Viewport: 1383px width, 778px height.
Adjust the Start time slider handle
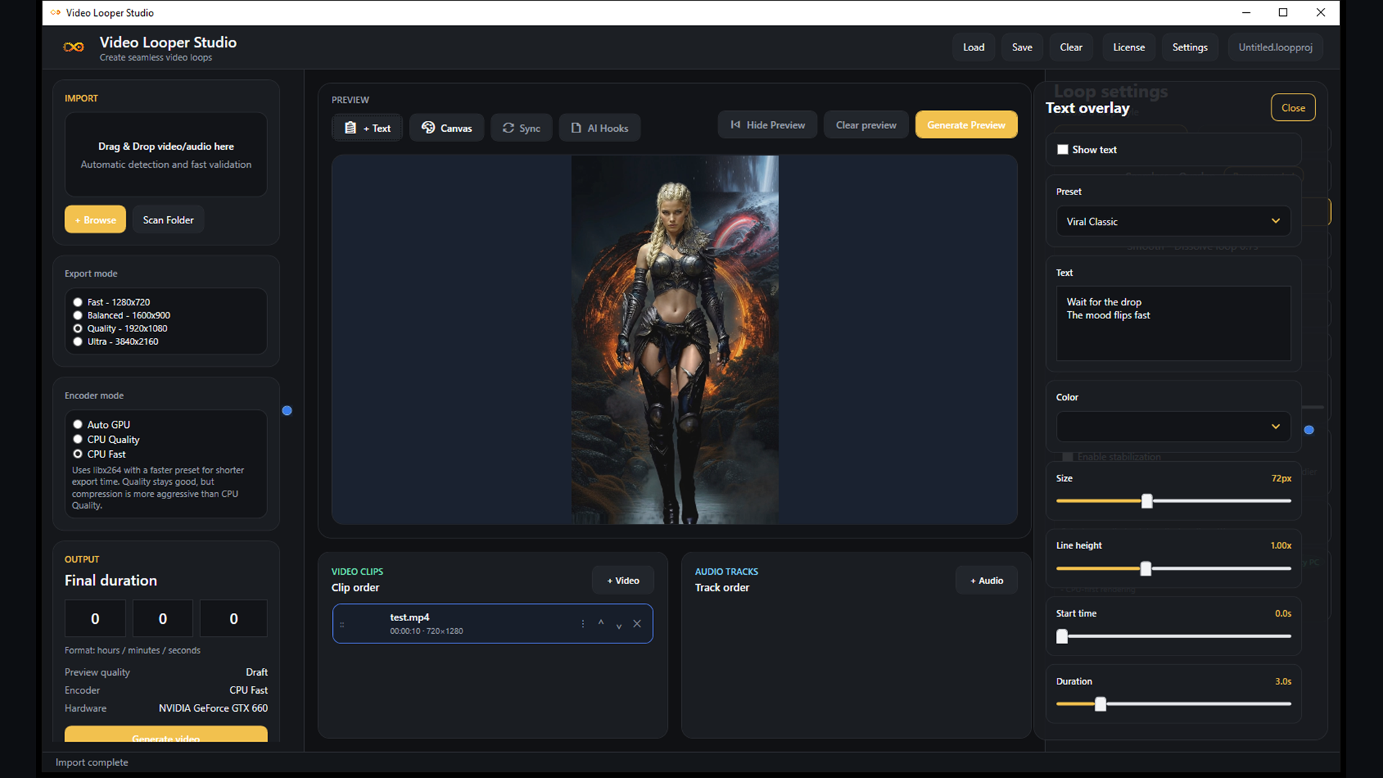pos(1062,636)
